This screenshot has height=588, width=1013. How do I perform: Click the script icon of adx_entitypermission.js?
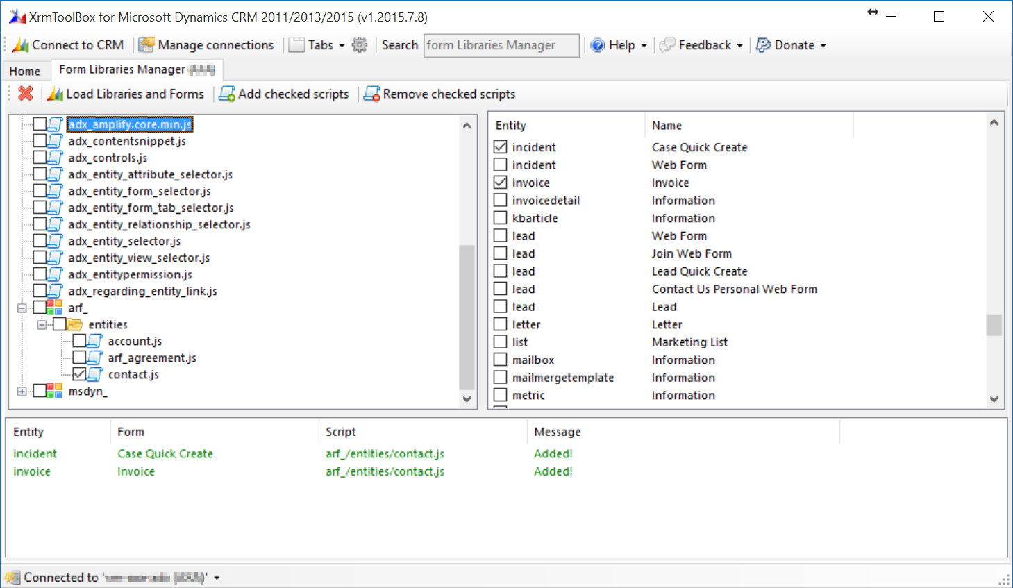tap(56, 274)
